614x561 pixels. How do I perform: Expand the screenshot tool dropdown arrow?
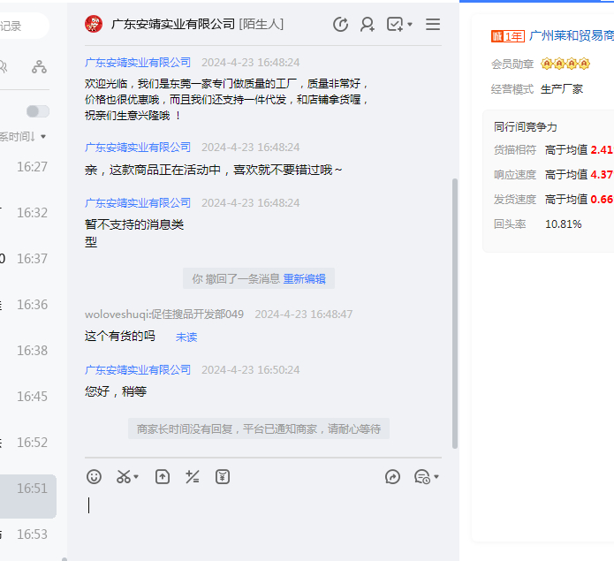[136, 476]
